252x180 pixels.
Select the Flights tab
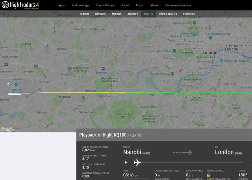point(148,14)
